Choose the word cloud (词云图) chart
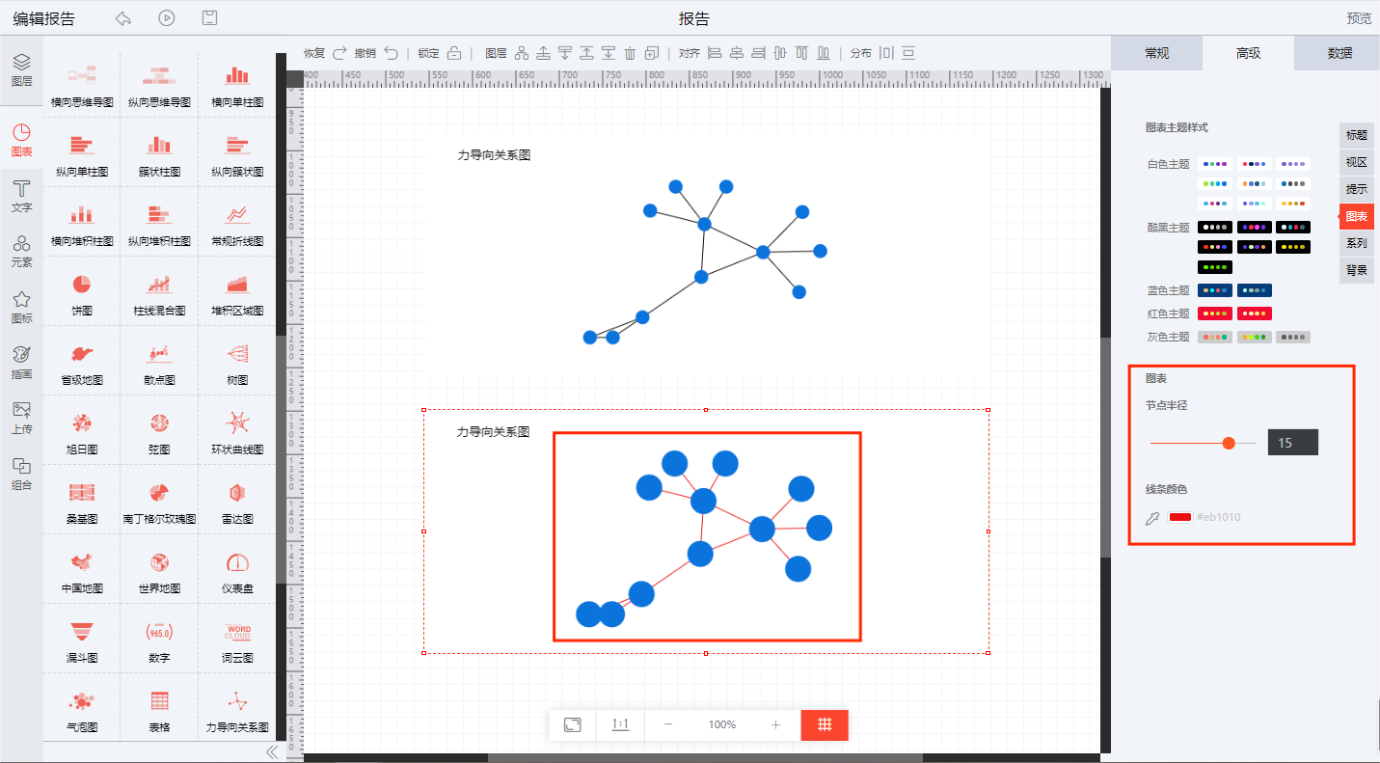The height and width of the screenshot is (763, 1380). pos(237,632)
